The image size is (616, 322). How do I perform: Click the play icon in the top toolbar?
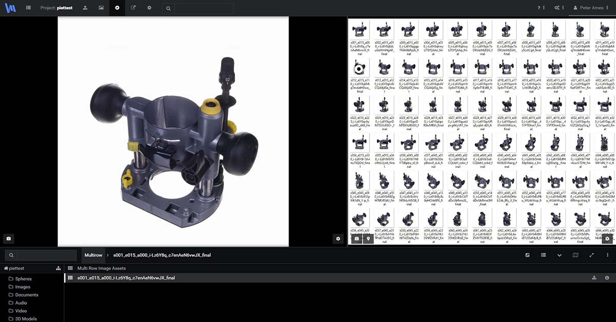click(117, 8)
